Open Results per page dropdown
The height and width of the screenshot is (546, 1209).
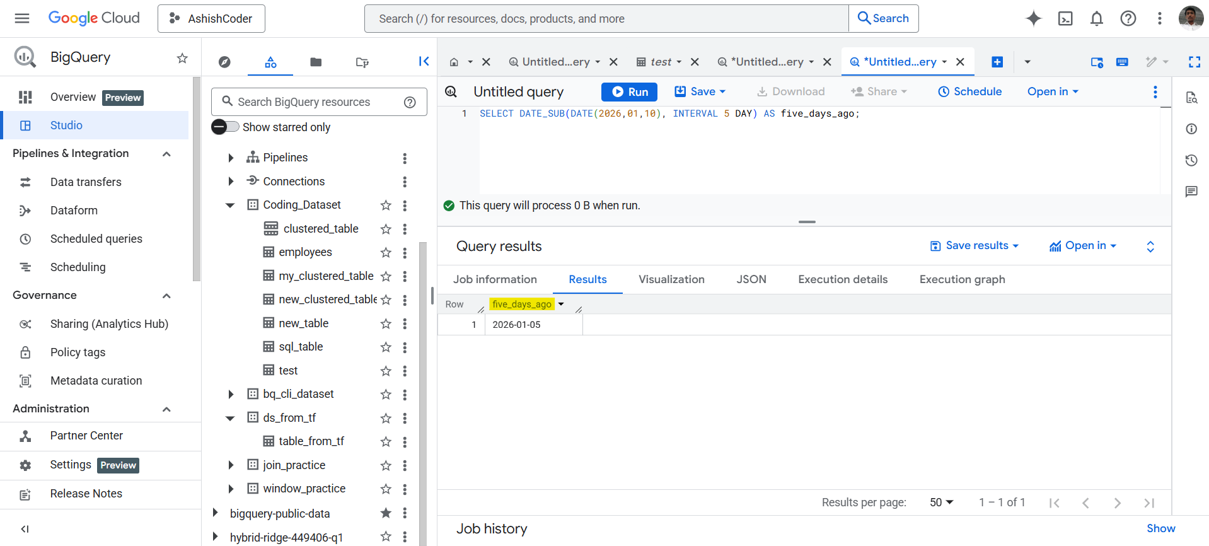tap(942, 502)
